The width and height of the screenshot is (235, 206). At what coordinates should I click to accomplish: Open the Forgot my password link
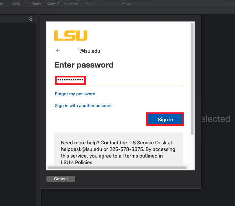[75, 94]
